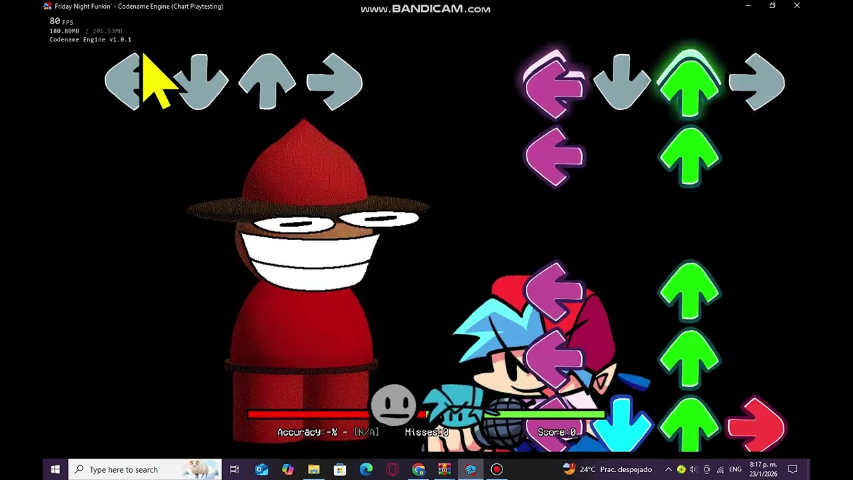
Task: Open the Windows Start menu
Action: 55,469
